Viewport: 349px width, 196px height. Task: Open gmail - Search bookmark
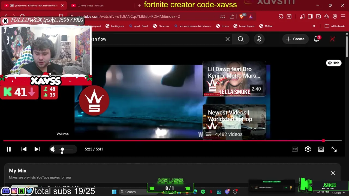139,26
